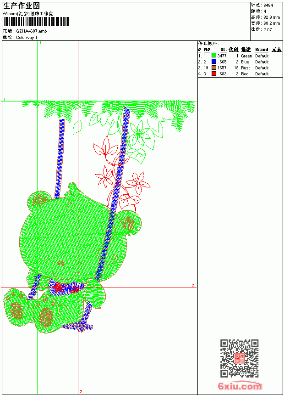This screenshot has width=284, height=395.
Task: Select the Rust row description text
Action: pos(246,68)
